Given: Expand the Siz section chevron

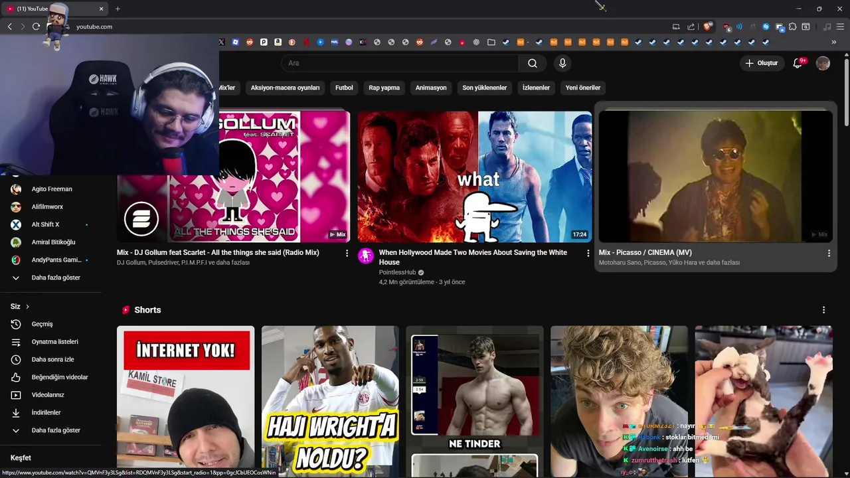Looking at the screenshot, I should click(x=27, y=307).
